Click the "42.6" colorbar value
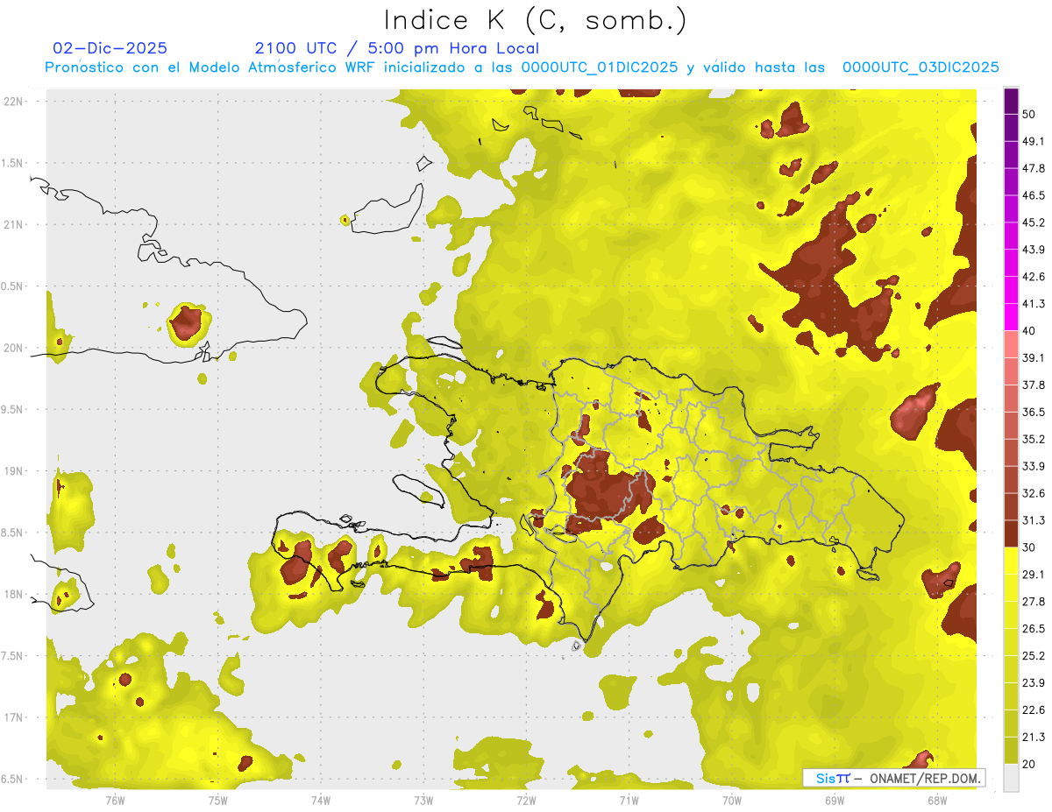Screen dimensions: 1052x812 (1034, 277)
